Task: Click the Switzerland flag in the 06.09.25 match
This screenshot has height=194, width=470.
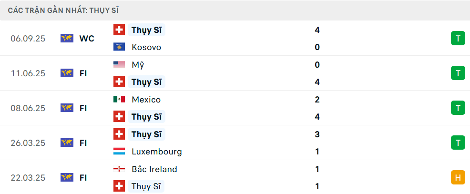Action: click(119, 30)
